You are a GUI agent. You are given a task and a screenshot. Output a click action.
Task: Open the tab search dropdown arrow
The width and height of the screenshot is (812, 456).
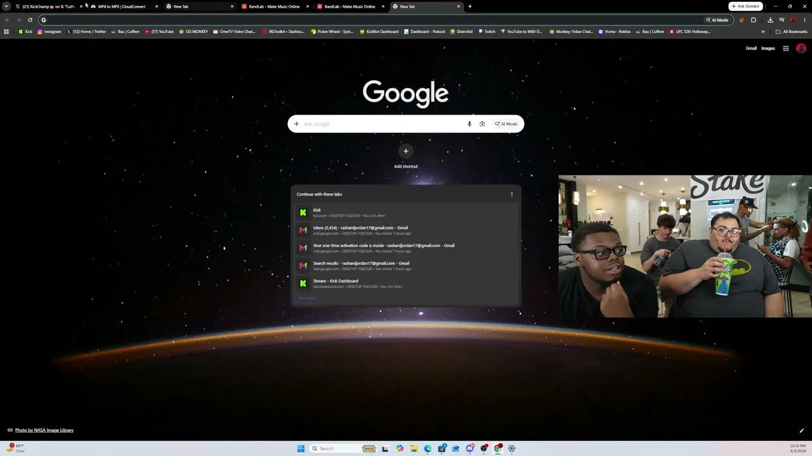tap(8, 6)
